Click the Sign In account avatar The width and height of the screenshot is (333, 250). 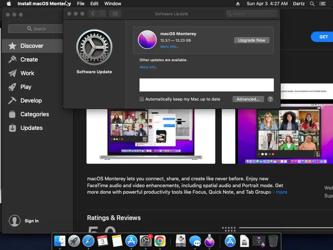point(15,221)
